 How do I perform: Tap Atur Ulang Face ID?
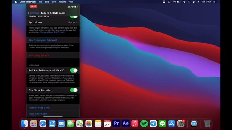pos(39,55)
